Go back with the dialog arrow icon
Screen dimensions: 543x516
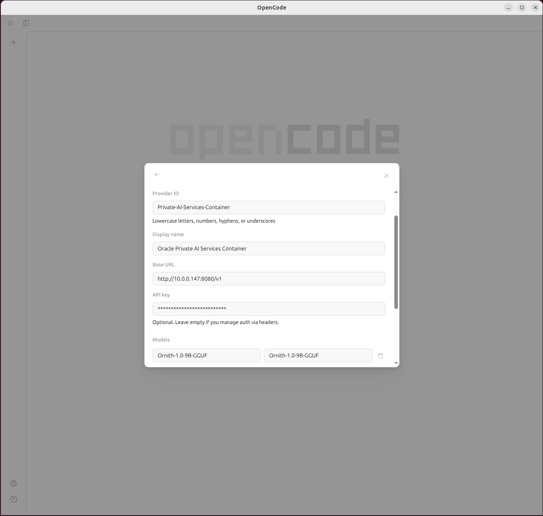click(x=157, y=175)
